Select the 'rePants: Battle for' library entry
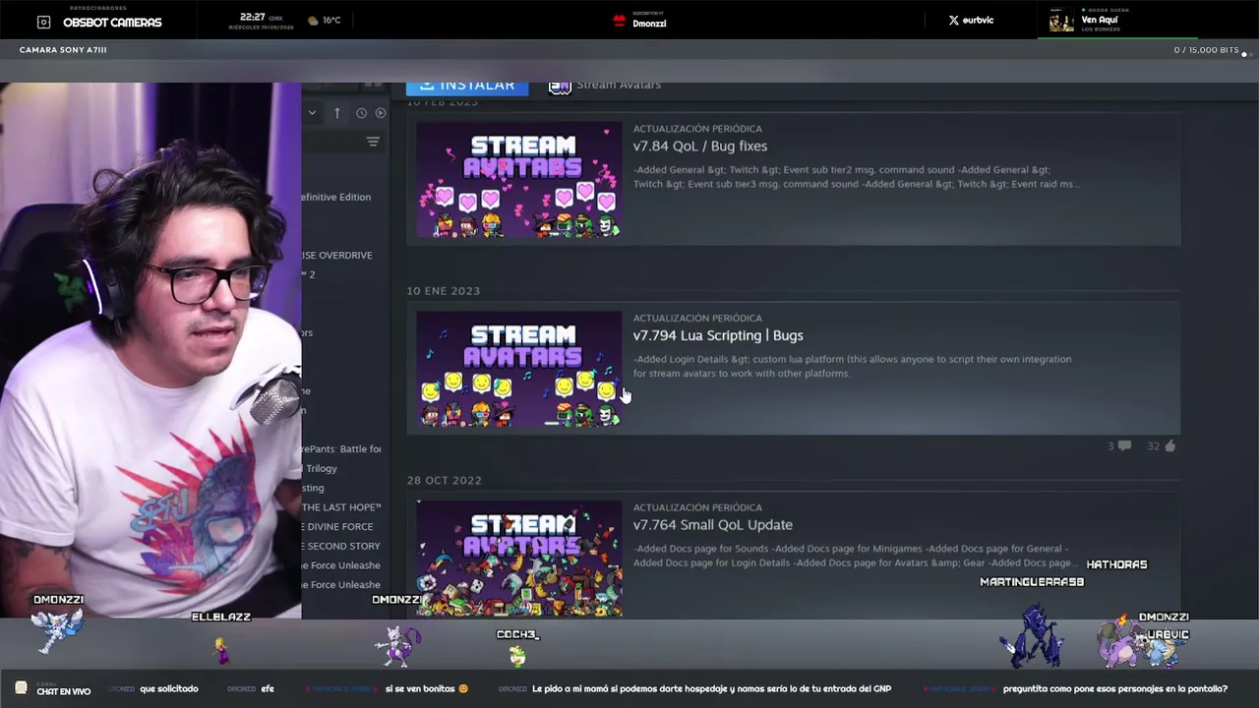This screenshot has width=1259, height=708. (341, 448)
